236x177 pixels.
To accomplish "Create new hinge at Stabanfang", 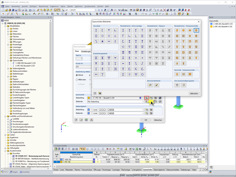I will click(147, 110).
